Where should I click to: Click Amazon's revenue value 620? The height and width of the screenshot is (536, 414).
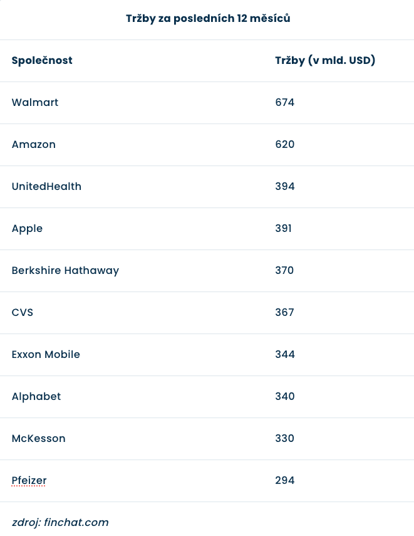point(284,145)
